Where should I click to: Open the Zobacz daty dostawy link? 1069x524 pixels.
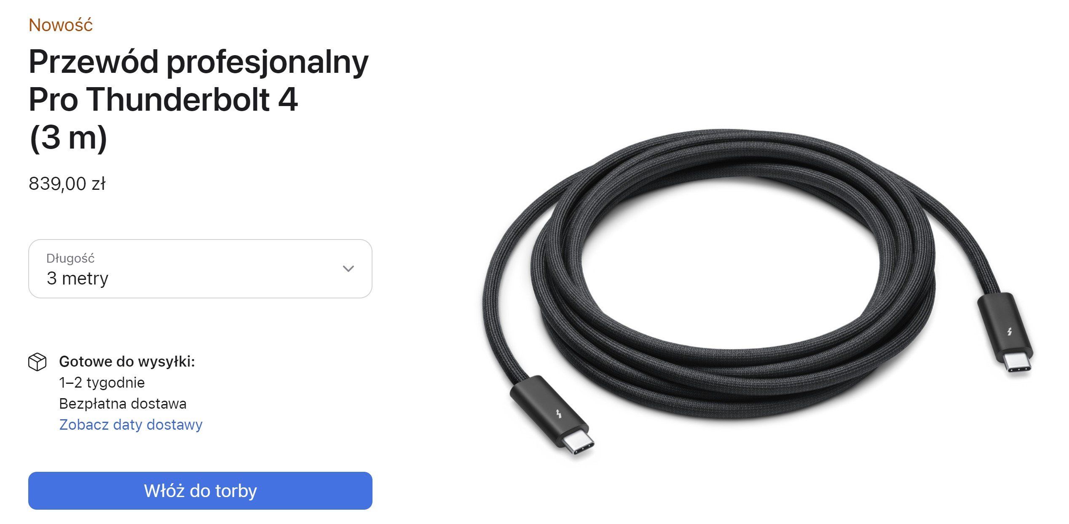[131, 425]
